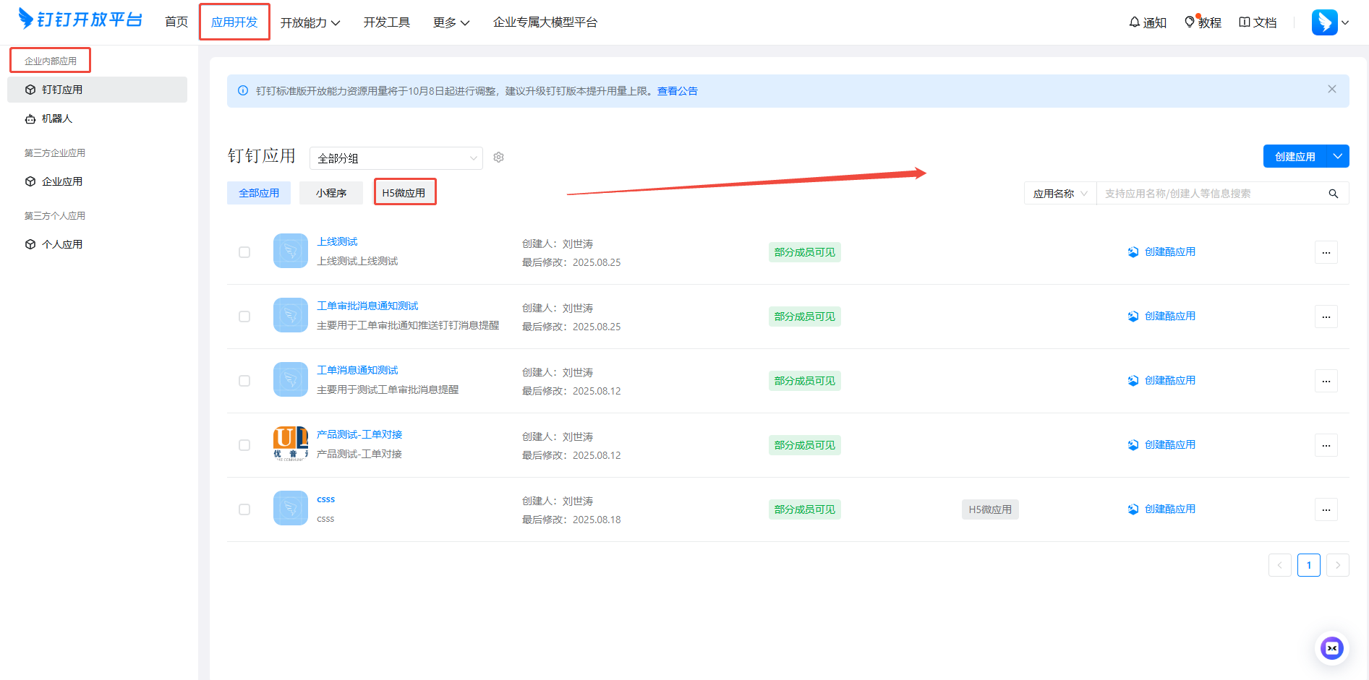Viewport: 1369px width, 680px height.
Task: Close the announcement banner
Action: (1331, 90)
